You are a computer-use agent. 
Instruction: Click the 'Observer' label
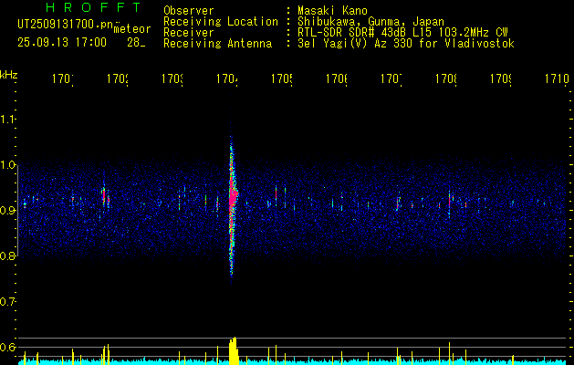(189, 11)
